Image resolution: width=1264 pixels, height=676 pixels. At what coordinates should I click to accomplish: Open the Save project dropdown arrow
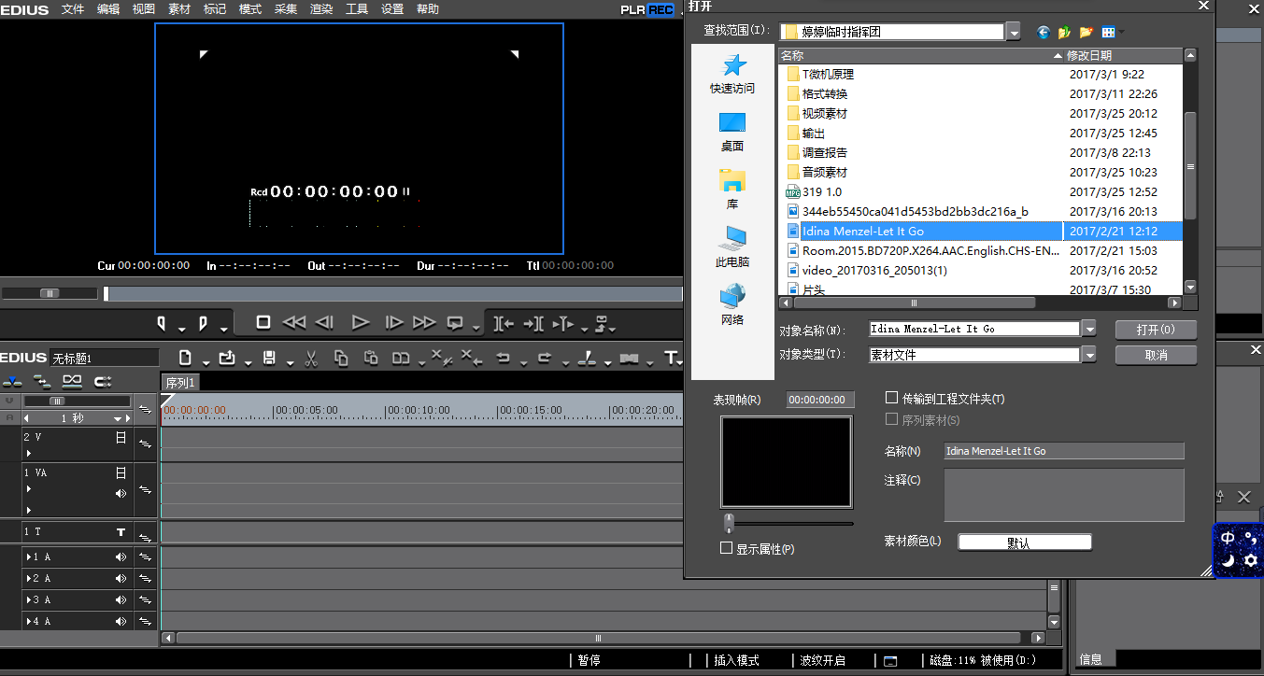click(290, 362)
